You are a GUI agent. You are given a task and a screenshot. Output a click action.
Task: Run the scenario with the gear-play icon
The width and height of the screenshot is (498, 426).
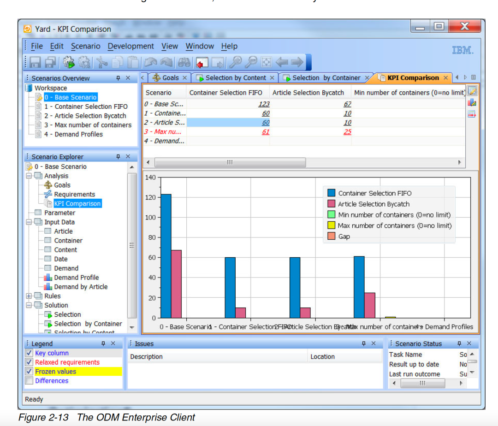(69, 62)
